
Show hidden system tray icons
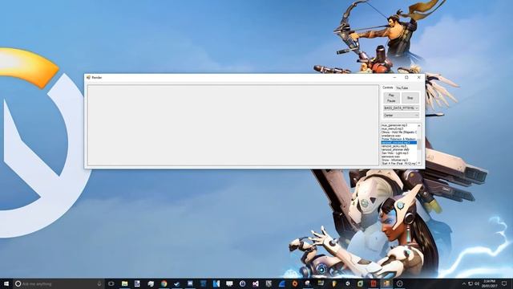(x=463, y=283)
